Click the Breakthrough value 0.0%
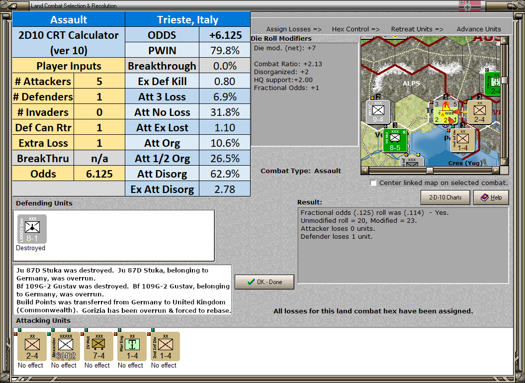This screenshot has width=525, height=383. pos(225,66)
